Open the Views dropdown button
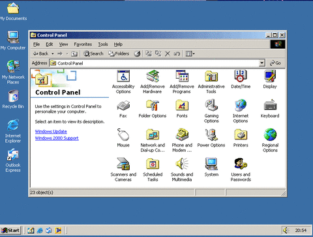313x237 pixels. coord(190,53)
